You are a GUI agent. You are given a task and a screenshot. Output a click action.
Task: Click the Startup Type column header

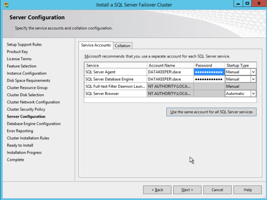pyautogui.click(x=241, y=65)
